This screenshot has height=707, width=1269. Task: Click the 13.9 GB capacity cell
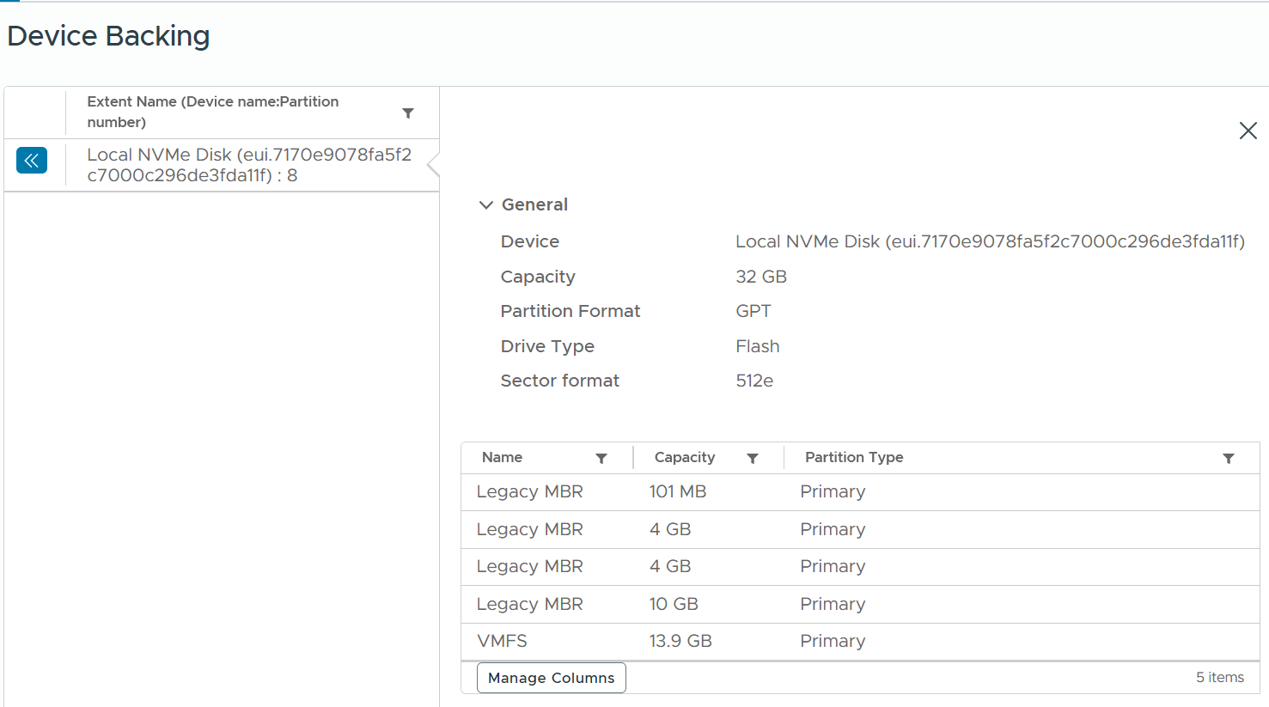pos(680,642)
